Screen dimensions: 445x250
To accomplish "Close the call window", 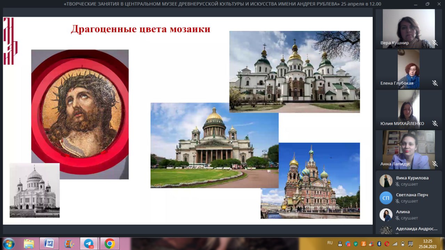I will pyautogui.click(x=438, y=4).
